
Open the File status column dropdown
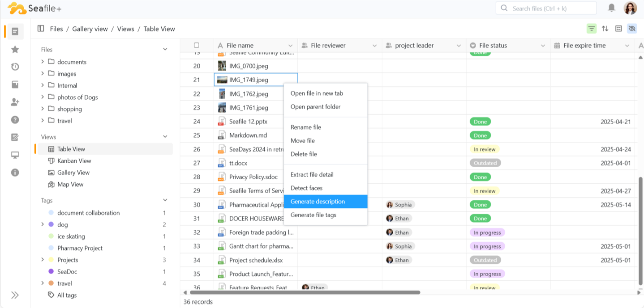click(x=543, y=46)
